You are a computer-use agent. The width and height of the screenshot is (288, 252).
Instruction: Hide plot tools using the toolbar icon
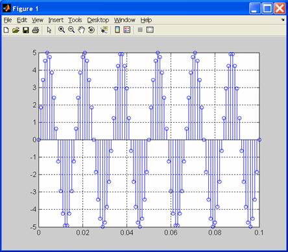(140, 30)
